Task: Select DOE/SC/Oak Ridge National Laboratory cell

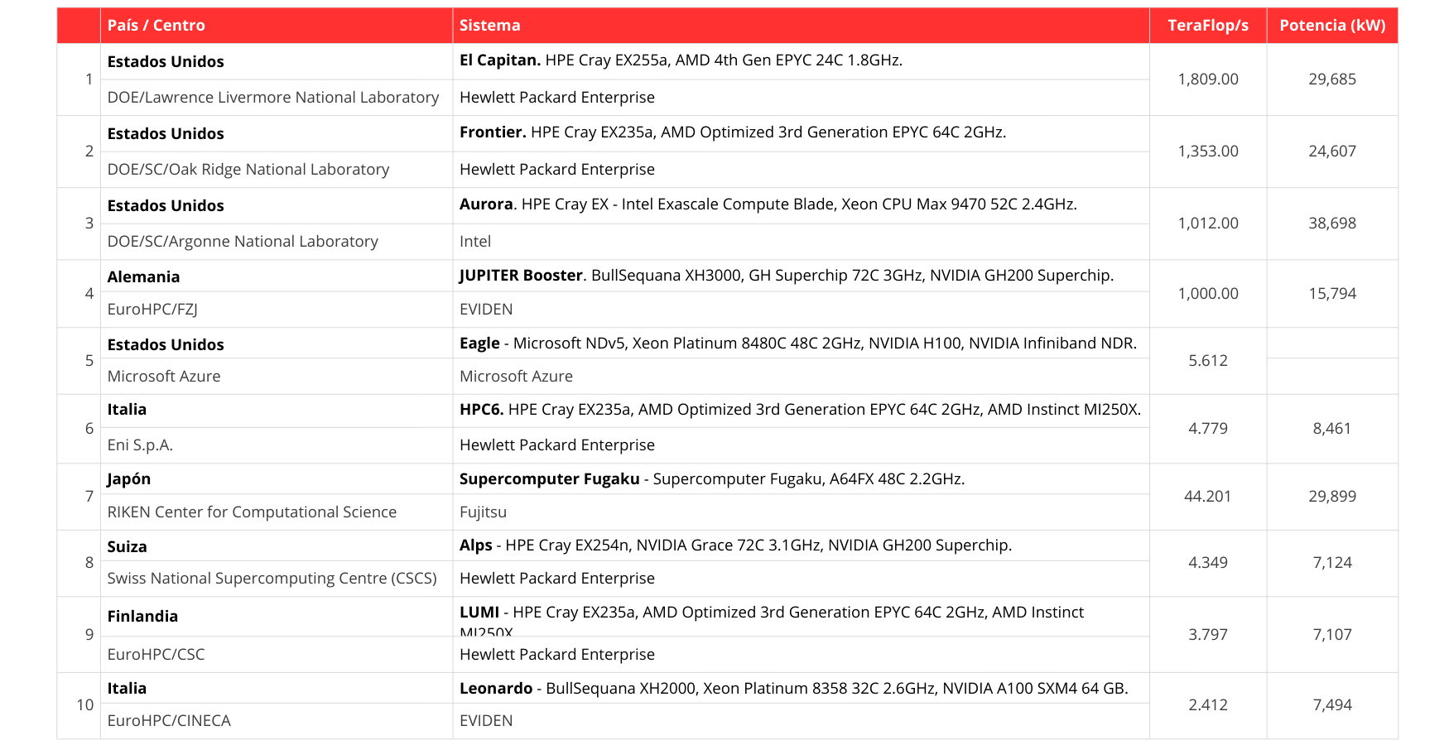Action: pos(248,170)
